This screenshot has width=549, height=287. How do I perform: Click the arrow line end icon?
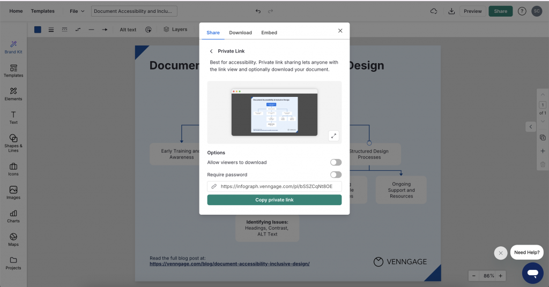[105, 29]
